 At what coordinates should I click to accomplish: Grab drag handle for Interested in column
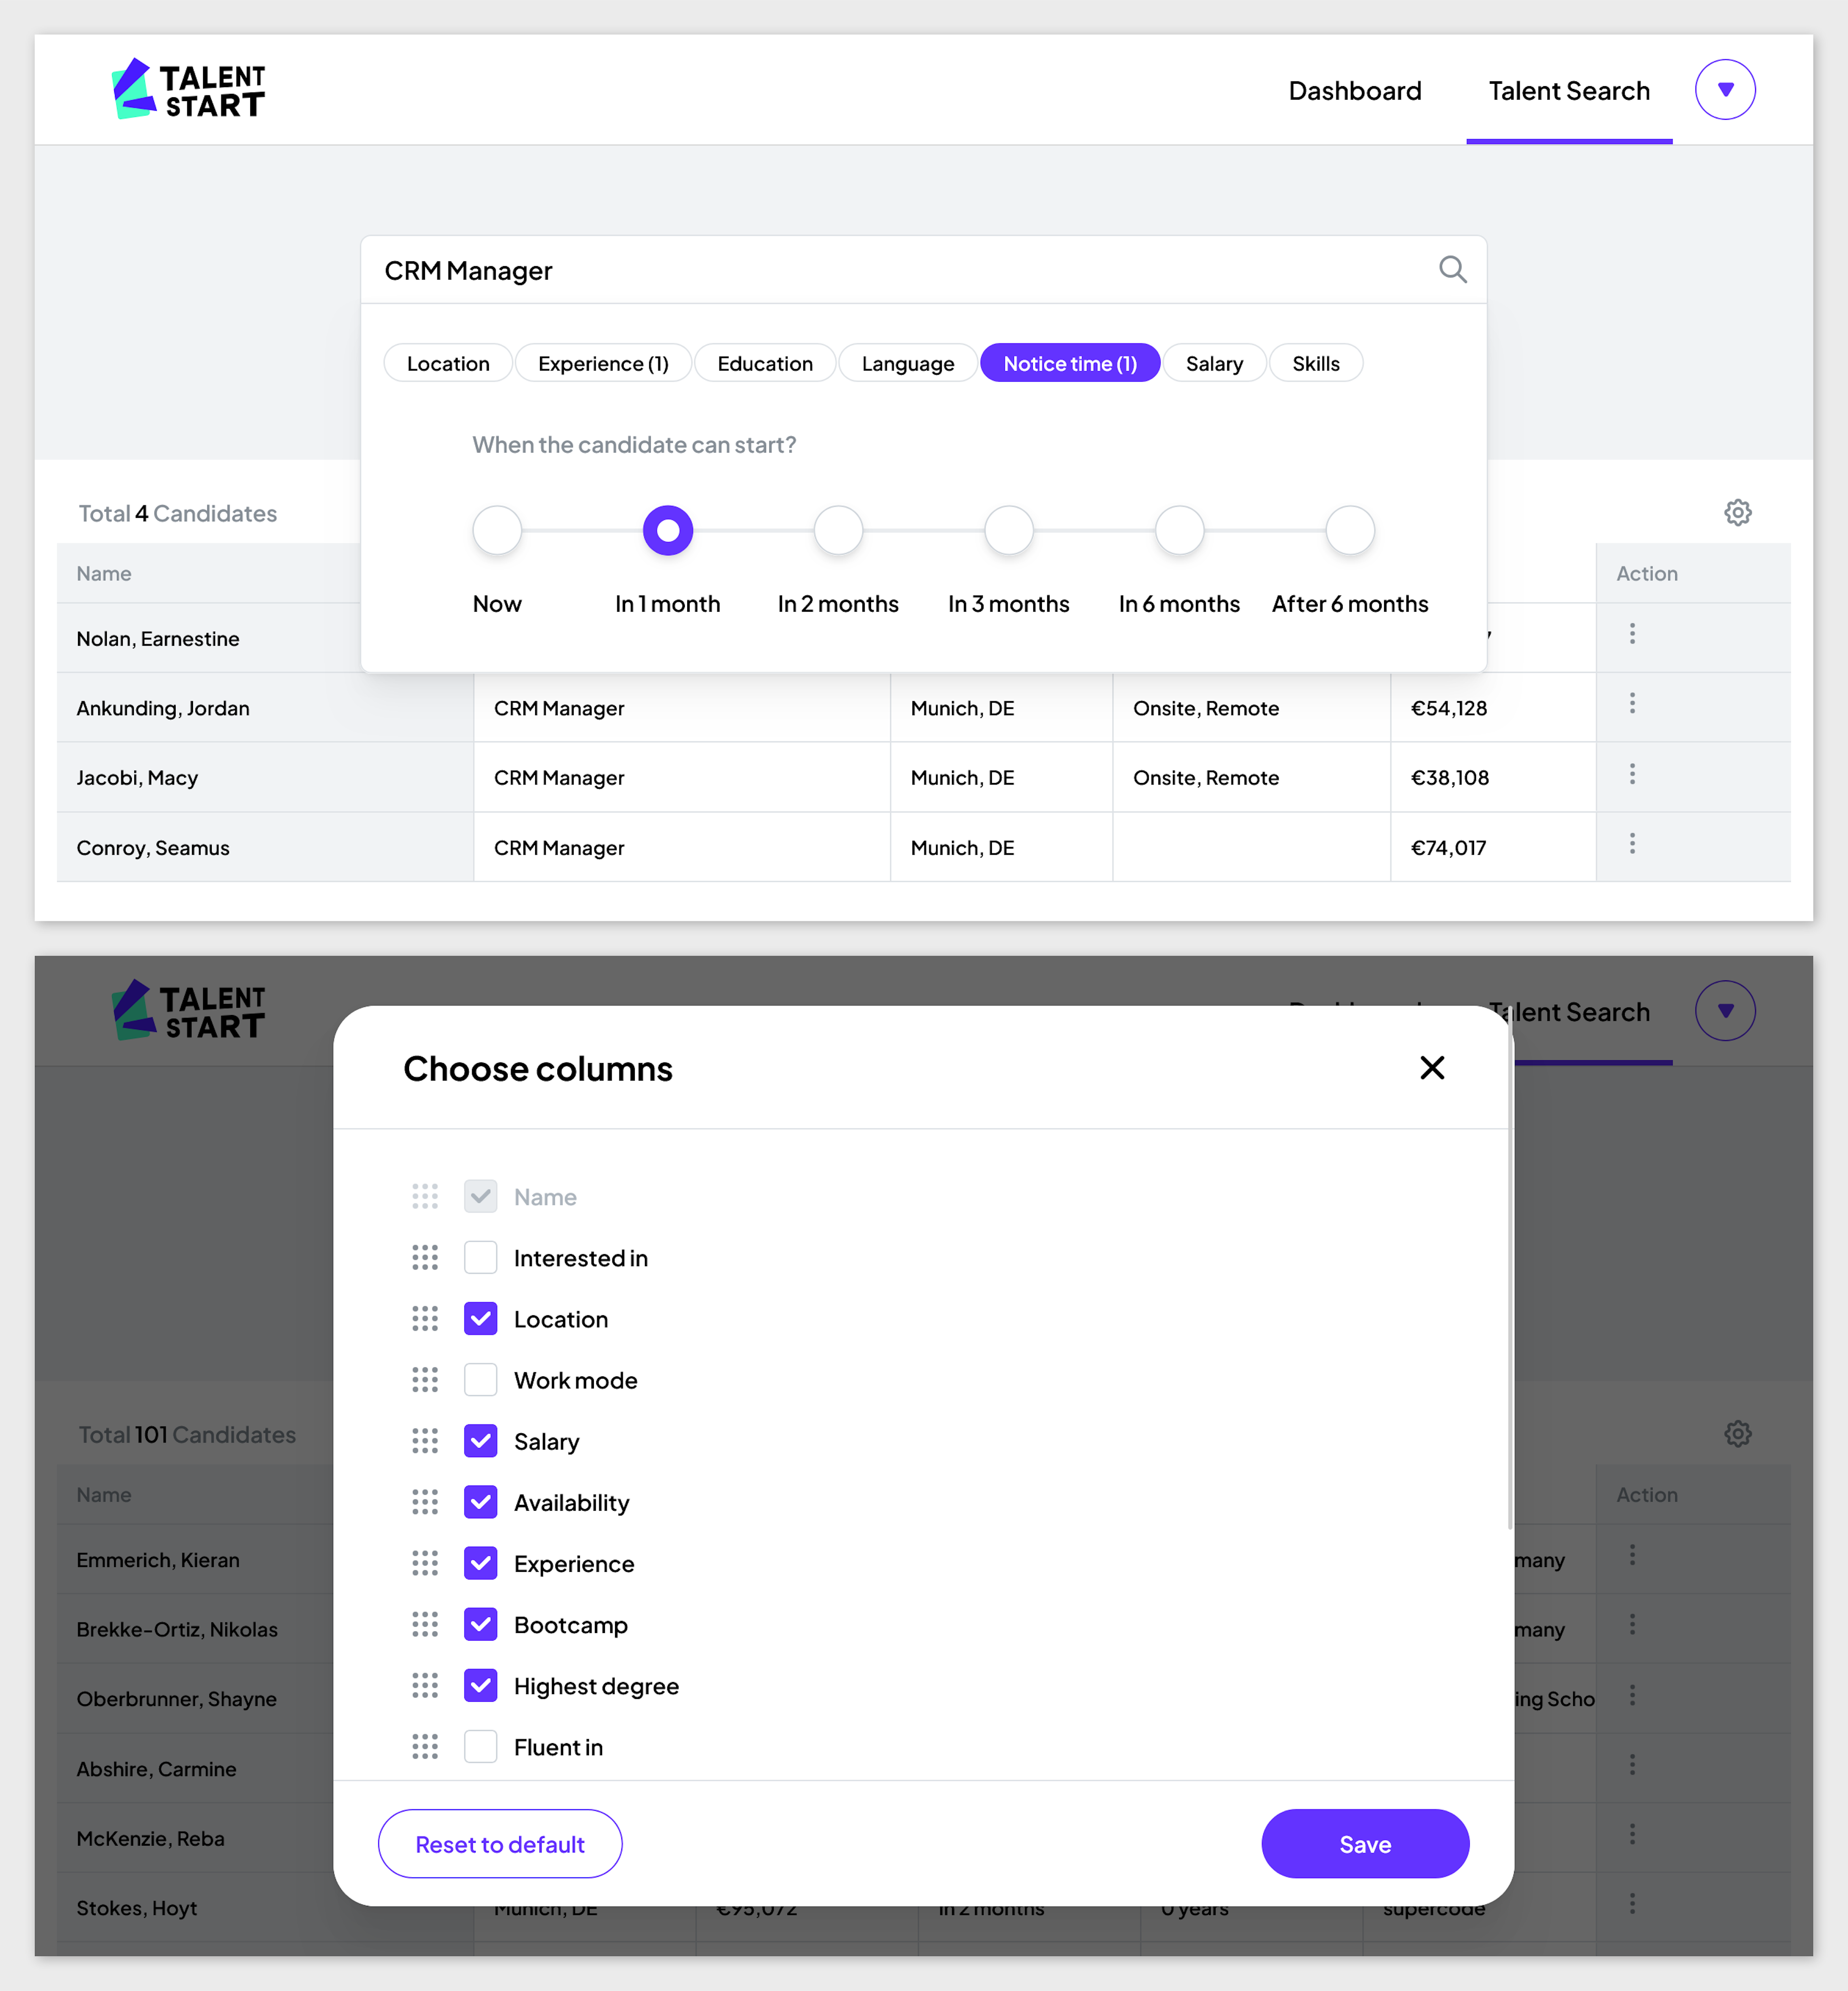pos(425,1257)
